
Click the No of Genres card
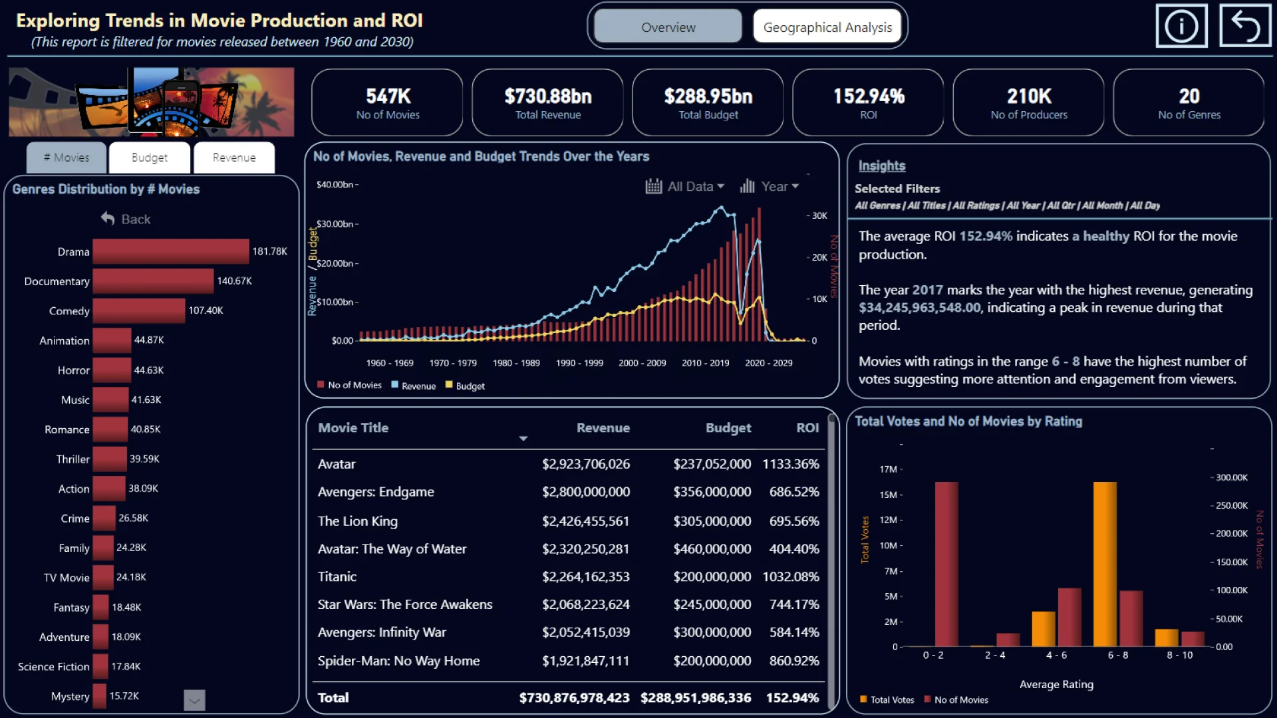click(x=1189, y=103)
